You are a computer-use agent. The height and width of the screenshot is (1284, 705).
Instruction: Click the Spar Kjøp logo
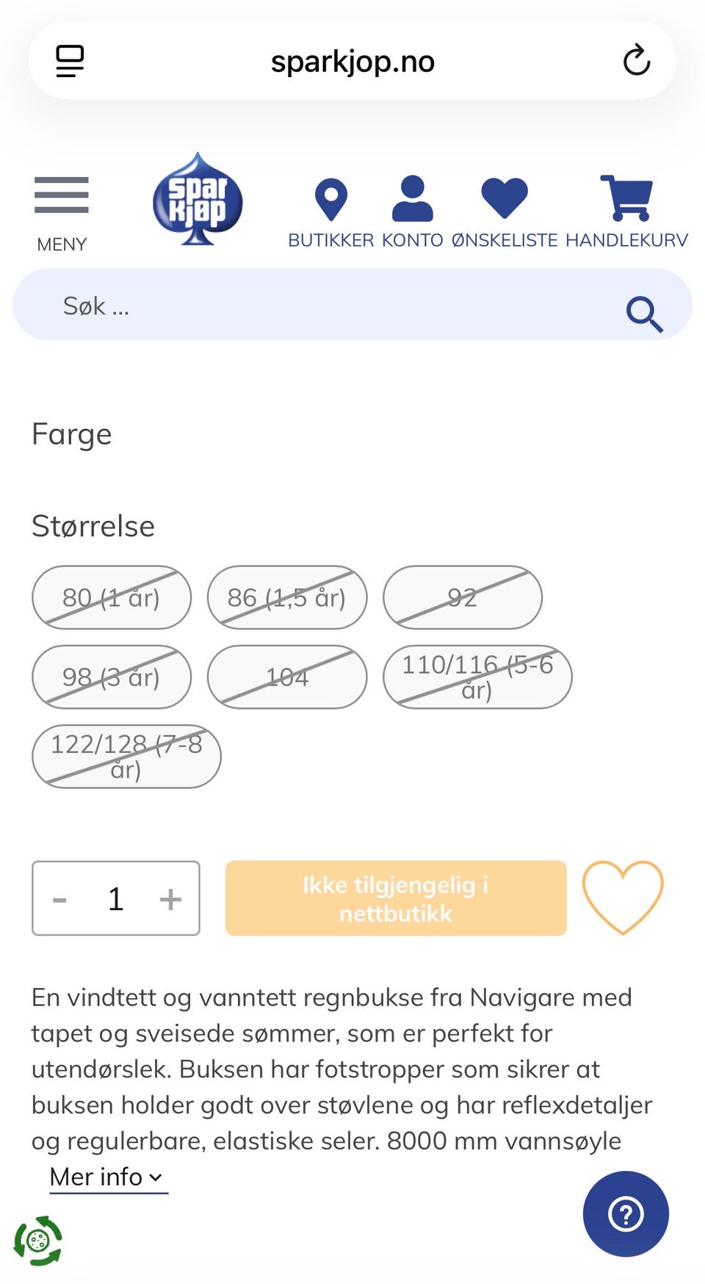pyautogui.click(x=198, y=200)
